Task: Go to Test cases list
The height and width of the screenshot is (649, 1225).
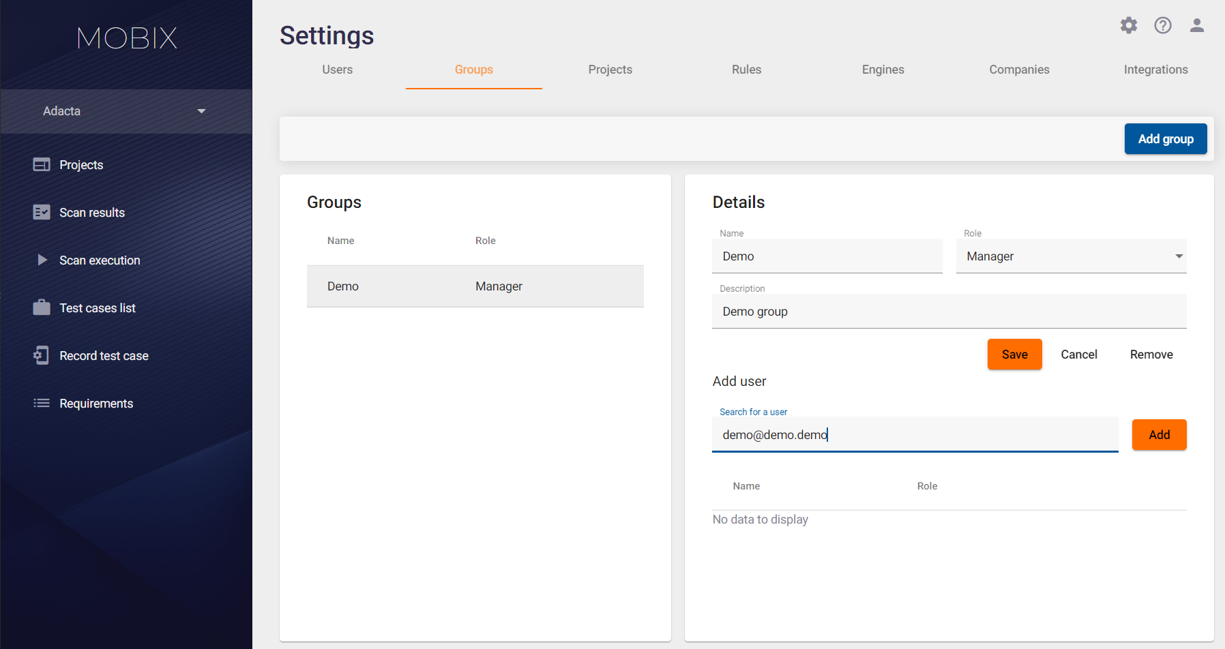Action: (x=98, y=308)
